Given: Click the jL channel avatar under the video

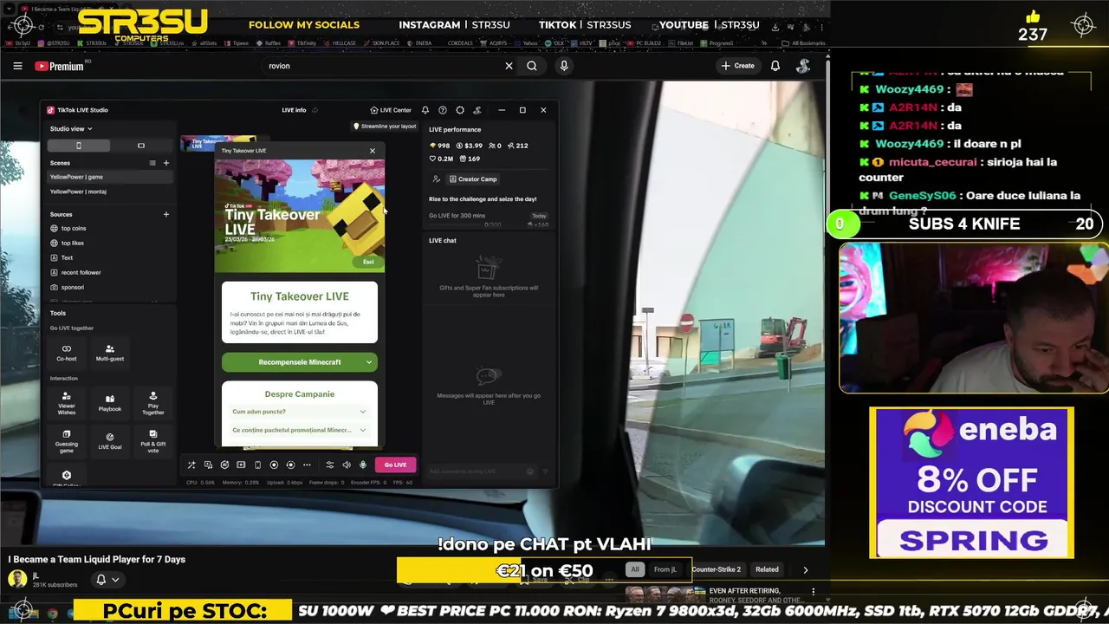Looking at the screenshot, I should (17, 579).
